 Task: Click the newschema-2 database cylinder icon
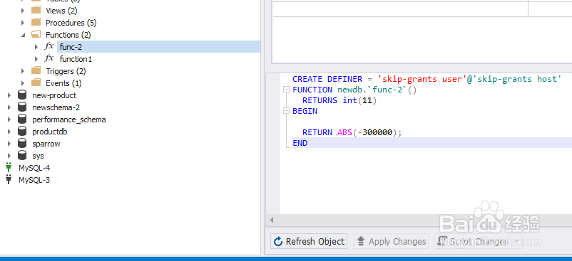click(x=22, y=107)
